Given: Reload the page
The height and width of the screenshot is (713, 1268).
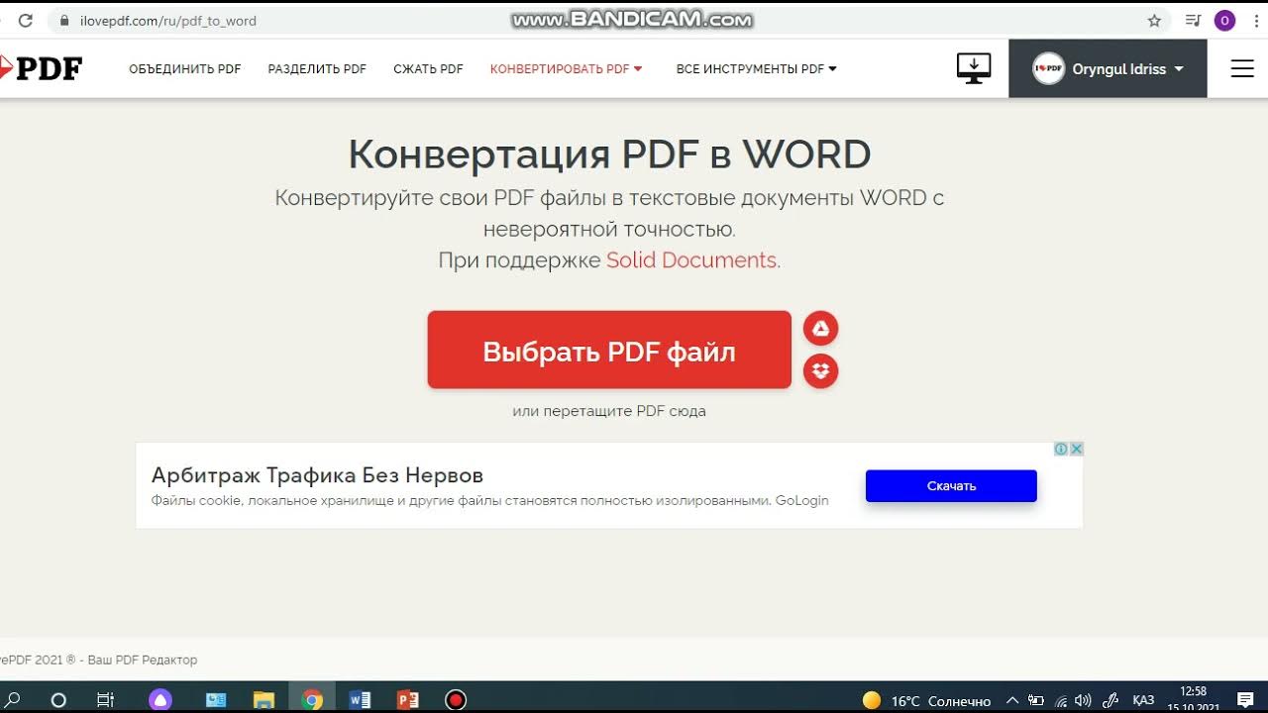Looking at the screenshot, I should (x=25, y=20).
